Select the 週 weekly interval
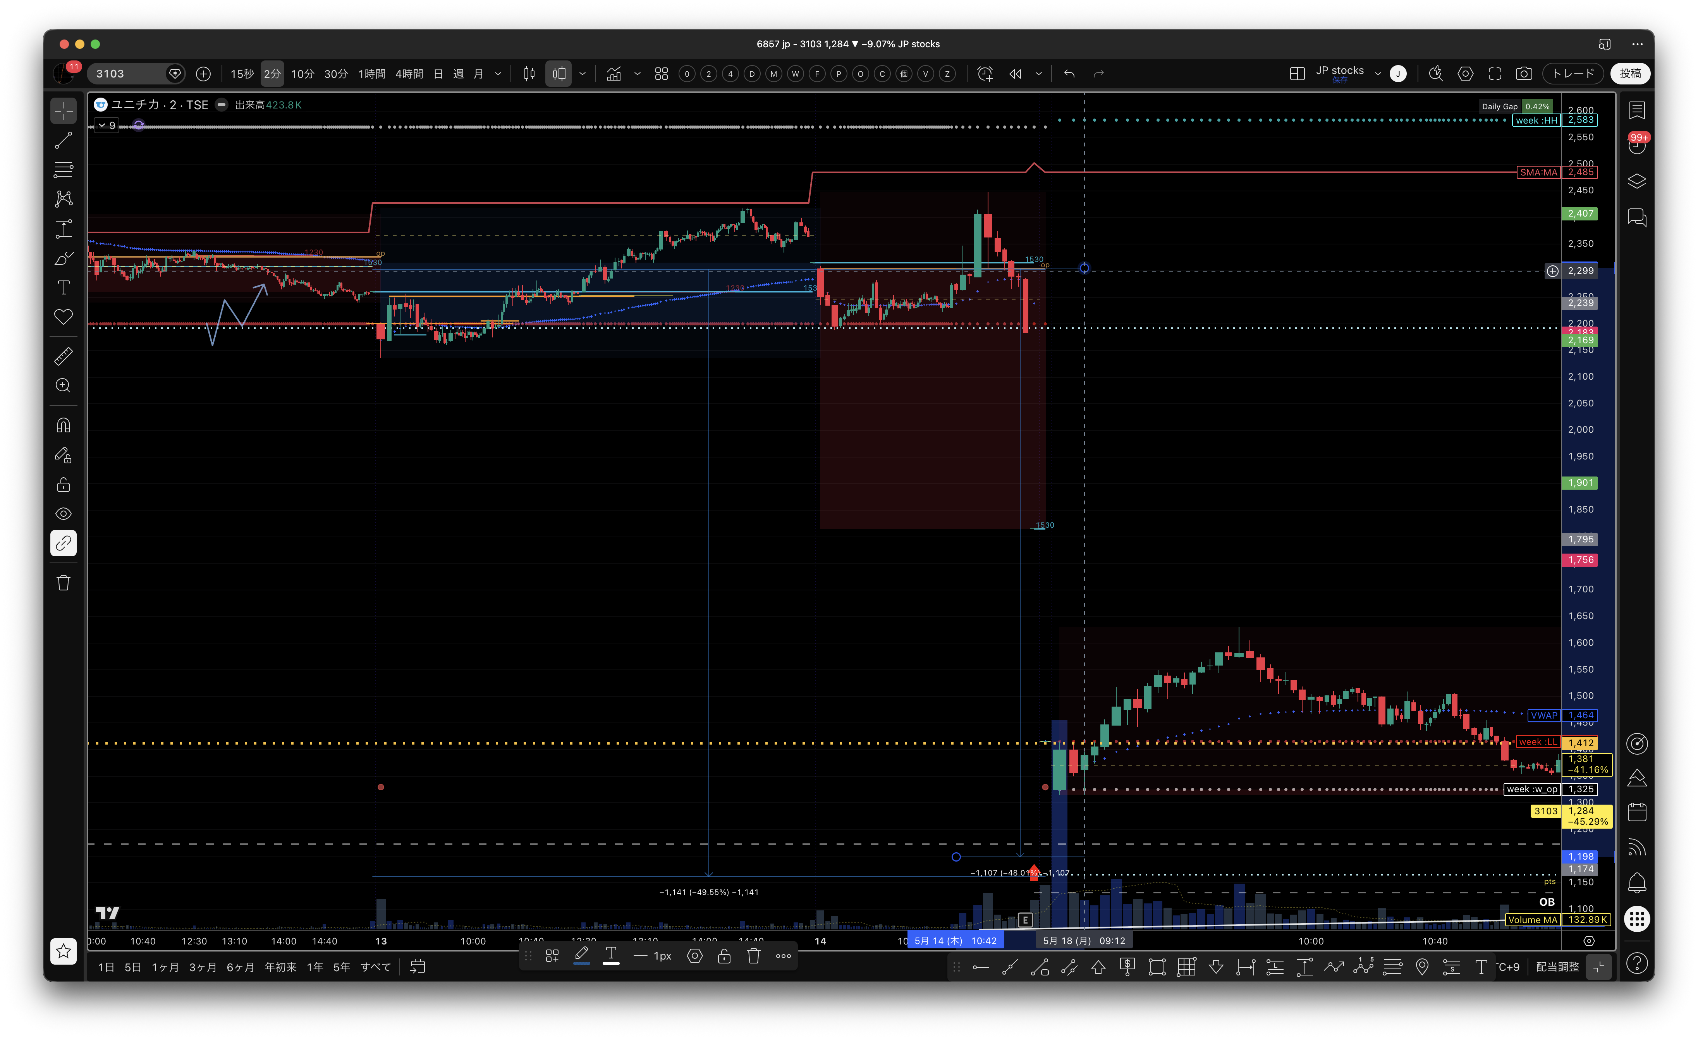 458,74
